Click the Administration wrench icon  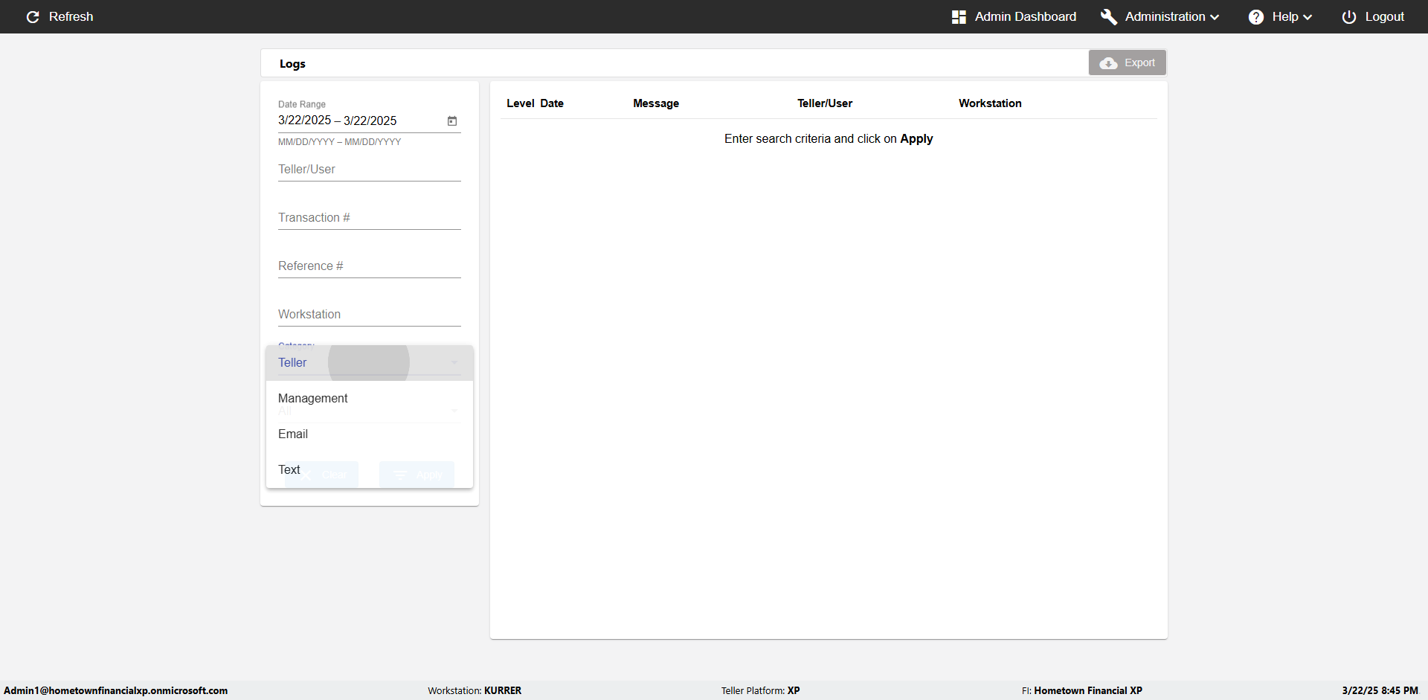pyautogui.click(x=1108, y=16)
